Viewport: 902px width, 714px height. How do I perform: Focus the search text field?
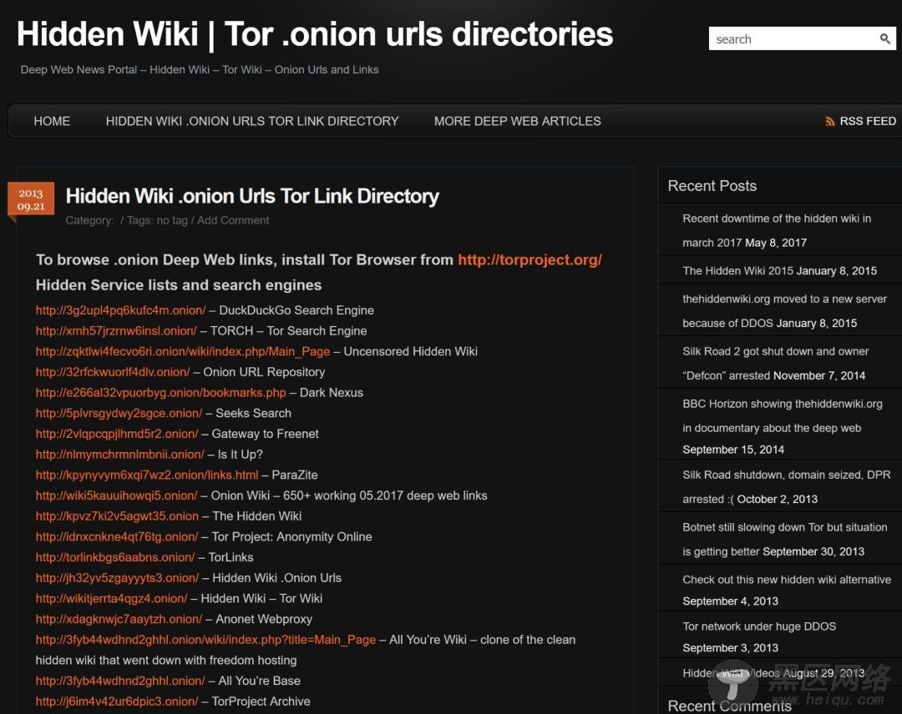pos(789,39)
